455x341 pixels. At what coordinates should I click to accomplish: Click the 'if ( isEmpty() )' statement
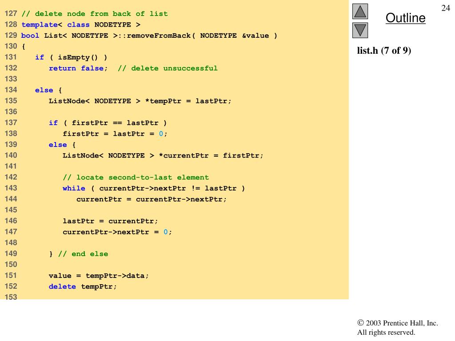click(71, 57)
